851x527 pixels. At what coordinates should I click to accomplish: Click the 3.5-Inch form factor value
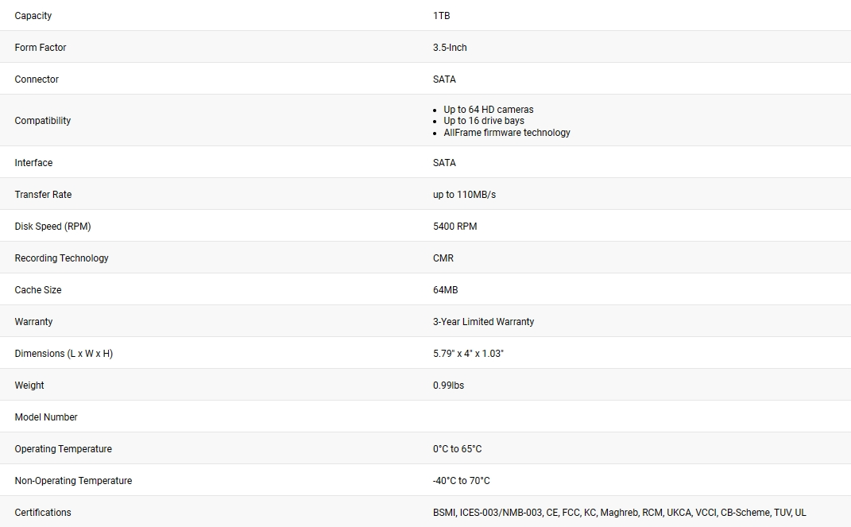[450, 47]
